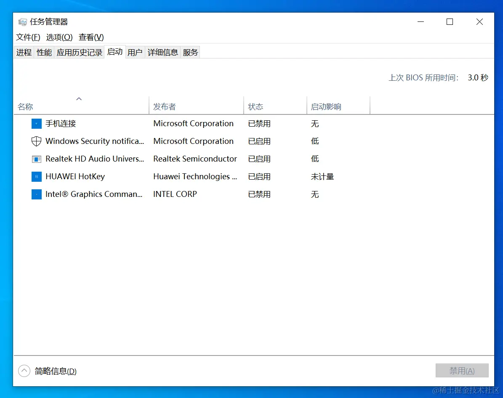Select the 手机连接 app icon

[37, 123]
